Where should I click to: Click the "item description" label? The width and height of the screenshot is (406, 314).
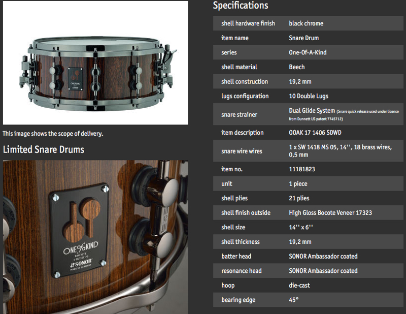point(243,133)
